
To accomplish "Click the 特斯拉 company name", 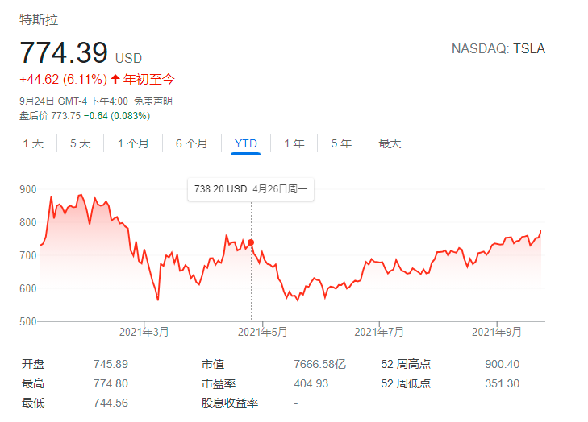I will coord(39,19).
